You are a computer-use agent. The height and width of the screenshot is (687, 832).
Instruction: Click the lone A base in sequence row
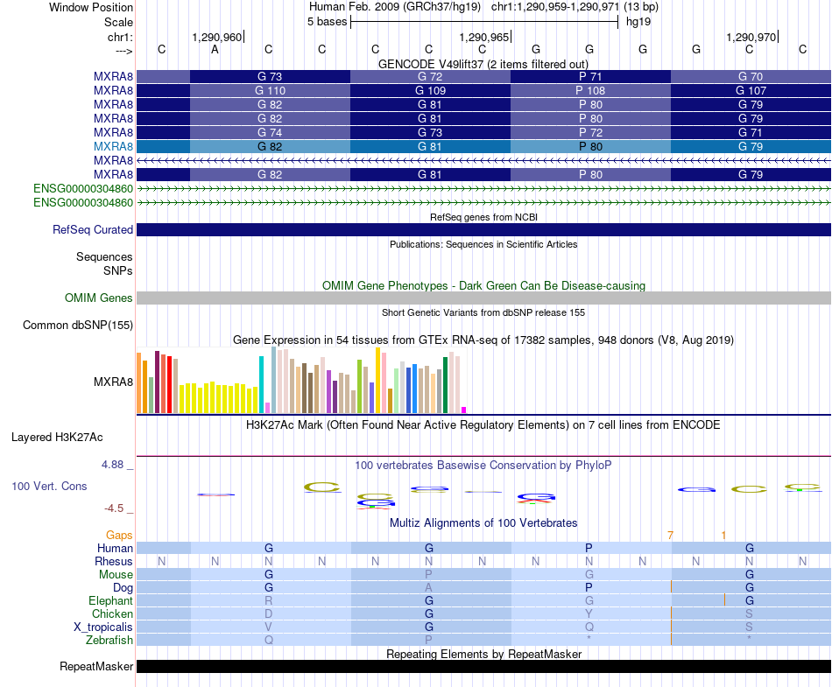pyautogui.click(x=215, y=49)
